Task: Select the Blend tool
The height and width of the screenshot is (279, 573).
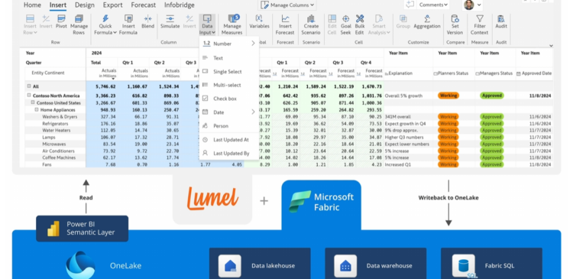Action: (148, 22)
